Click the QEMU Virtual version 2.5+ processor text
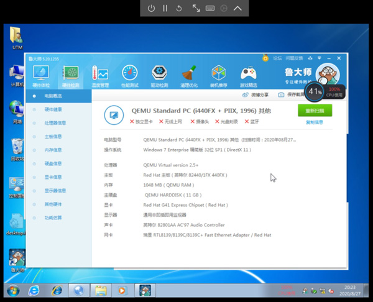This screenshot has height=302, width=373. 171,165
